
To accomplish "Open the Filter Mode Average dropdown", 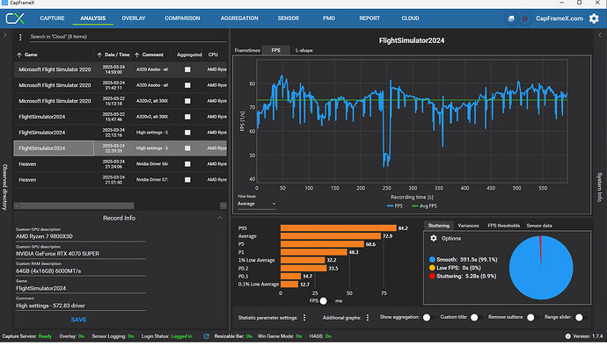I will [256, 204].
